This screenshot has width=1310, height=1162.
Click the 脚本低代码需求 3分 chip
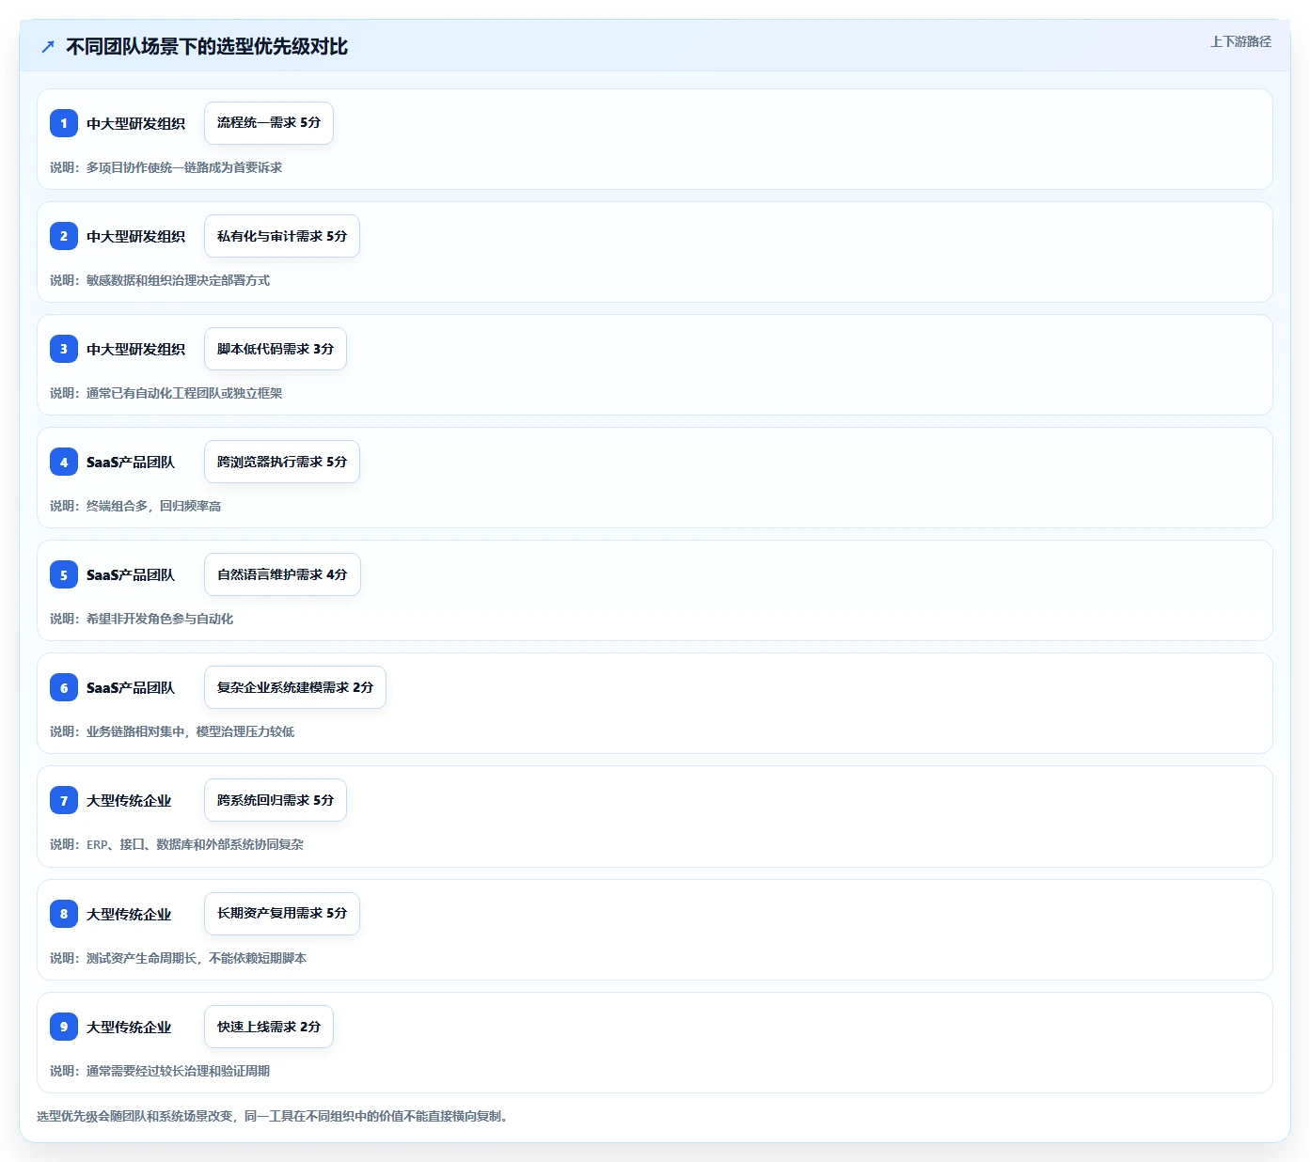tap(276, 349)
